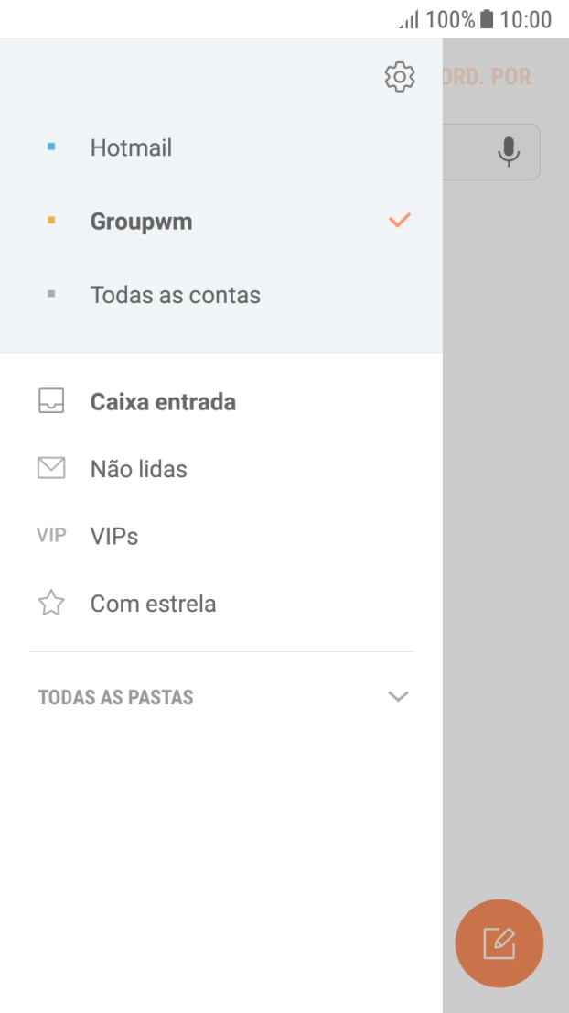This screenshot has width=569, height=1013.
Task: Tap the blue Hotmail account color square
Action: click(x=50, y=147)
